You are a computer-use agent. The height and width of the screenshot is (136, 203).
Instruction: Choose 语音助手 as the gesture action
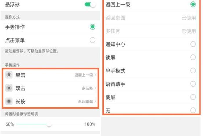pos(193,84)
